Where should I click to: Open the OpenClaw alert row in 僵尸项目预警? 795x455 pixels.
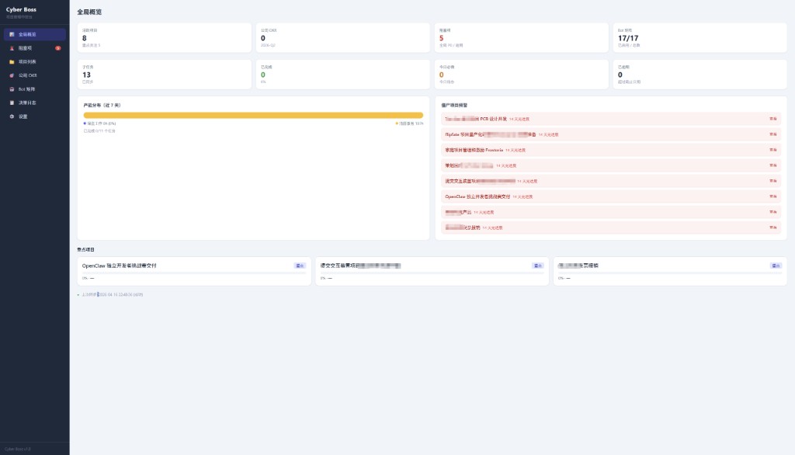tap(610, 196)
